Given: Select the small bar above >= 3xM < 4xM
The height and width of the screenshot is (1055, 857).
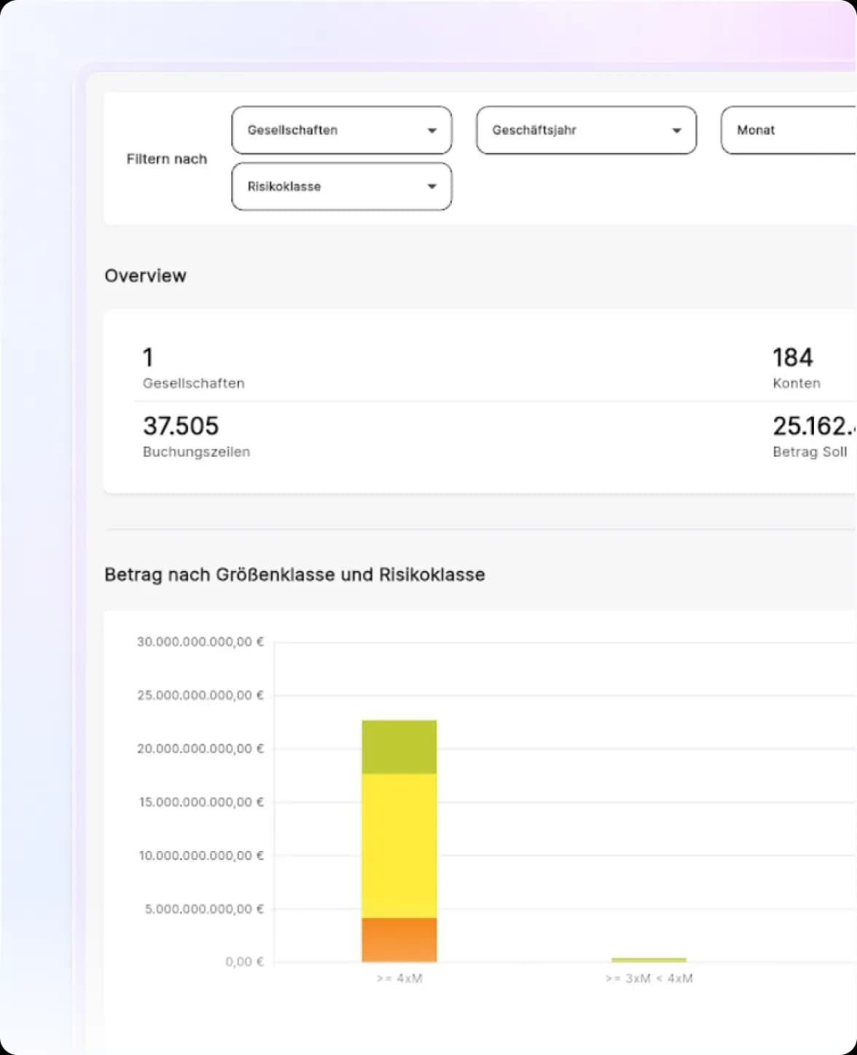Looking at the screenshot, I should point(649,960).
